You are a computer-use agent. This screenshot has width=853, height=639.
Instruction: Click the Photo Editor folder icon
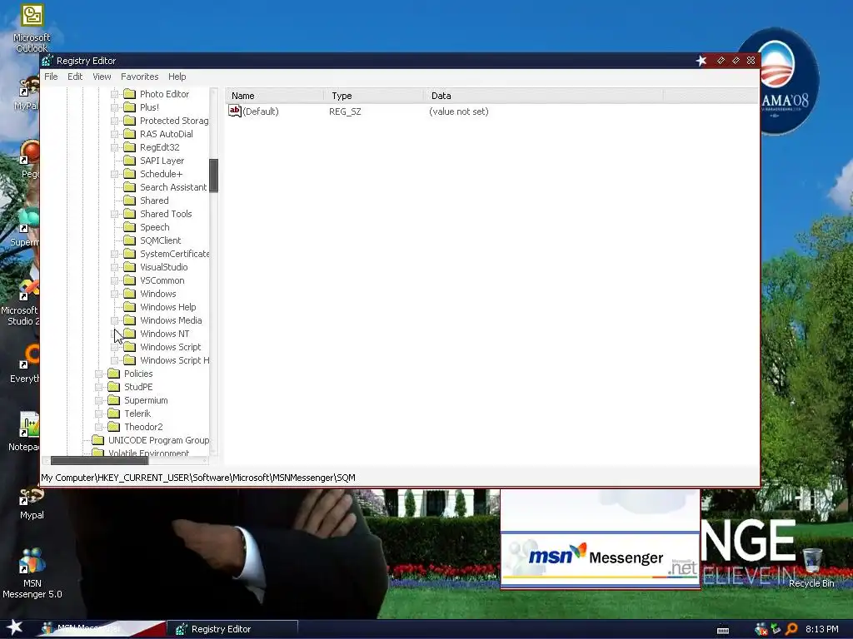point(129,94)
